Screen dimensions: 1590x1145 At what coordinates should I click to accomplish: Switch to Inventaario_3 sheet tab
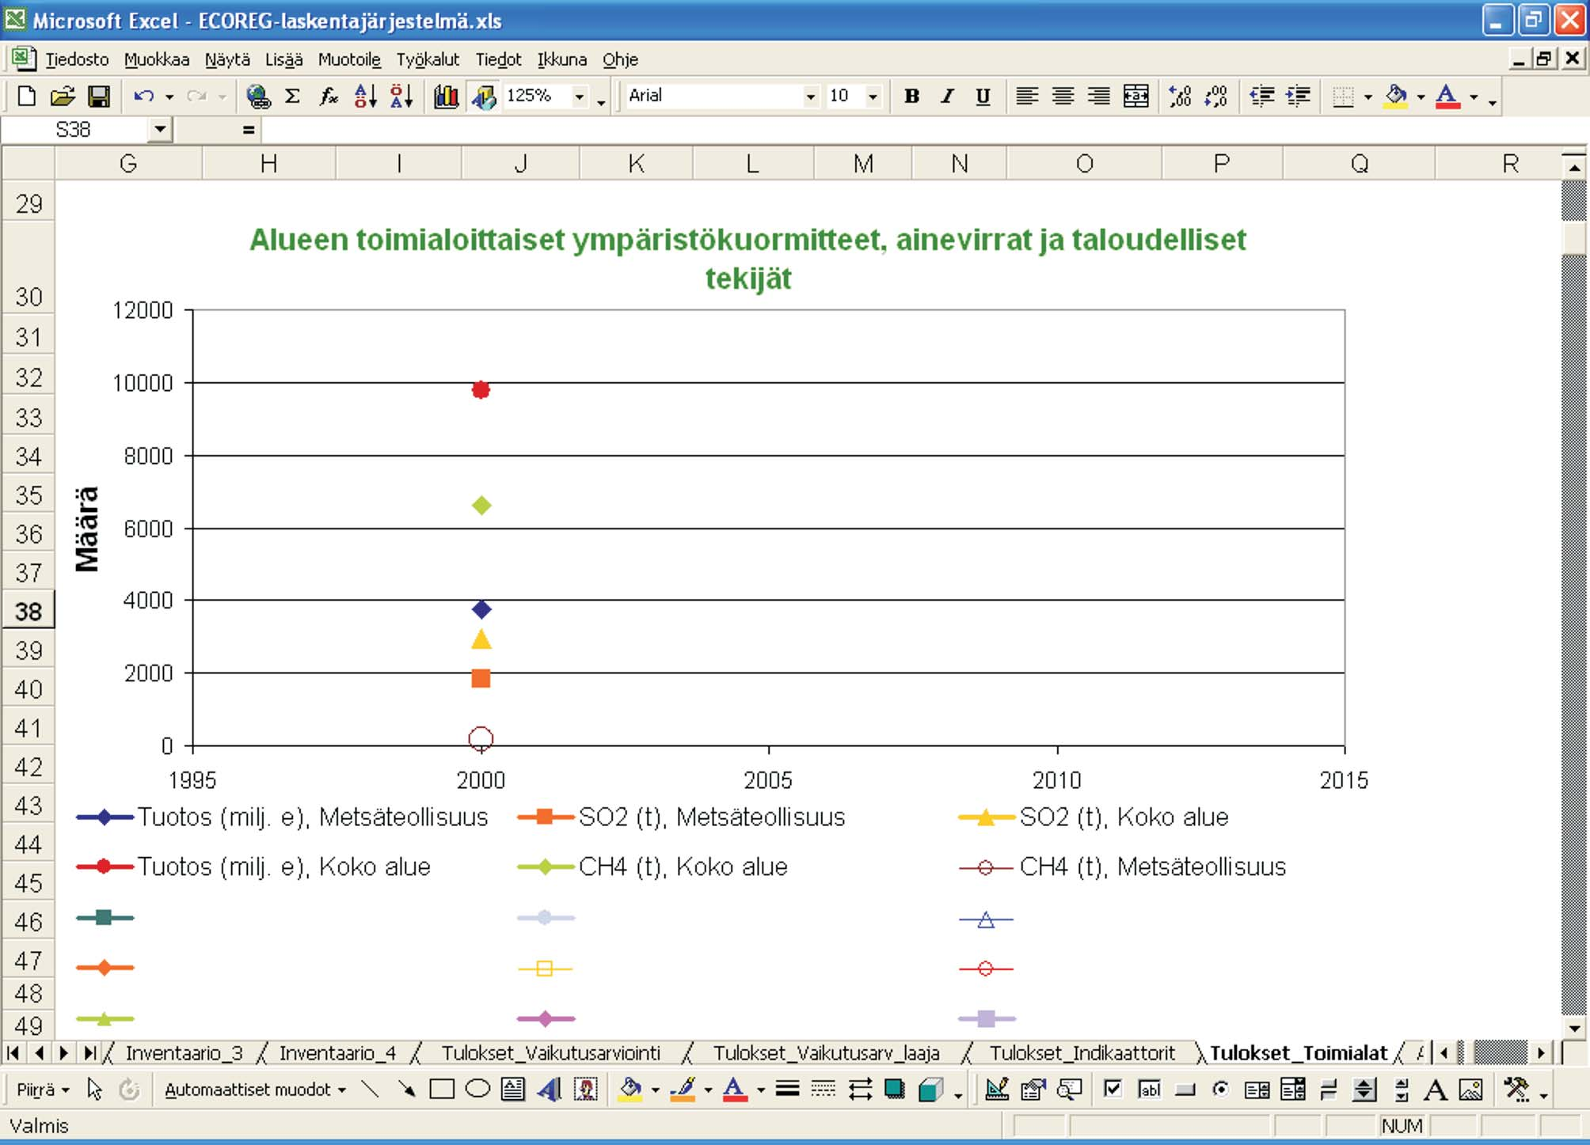[x=184, y=1053]
